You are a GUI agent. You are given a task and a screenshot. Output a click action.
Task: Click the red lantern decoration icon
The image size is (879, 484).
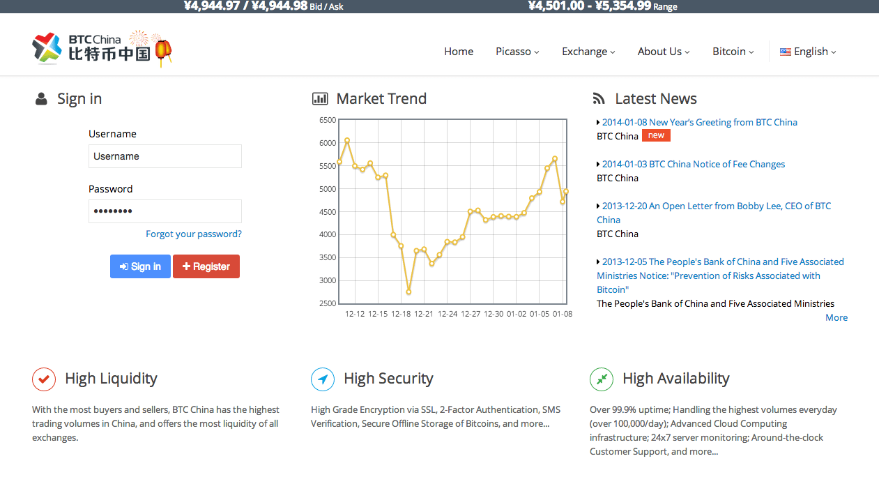click(163, 50)
